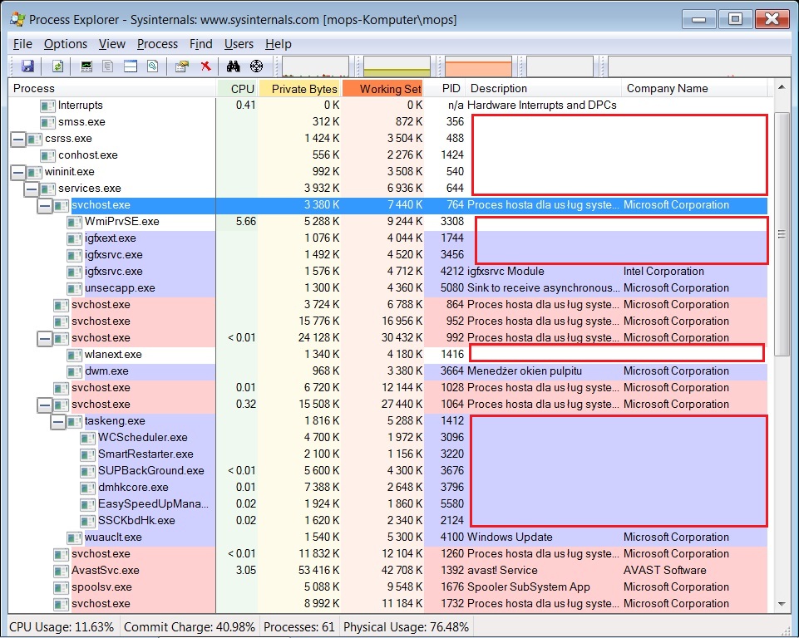Collapse the services.exe tree node
Screen dimensions: 799x638
tap(31, 189)
